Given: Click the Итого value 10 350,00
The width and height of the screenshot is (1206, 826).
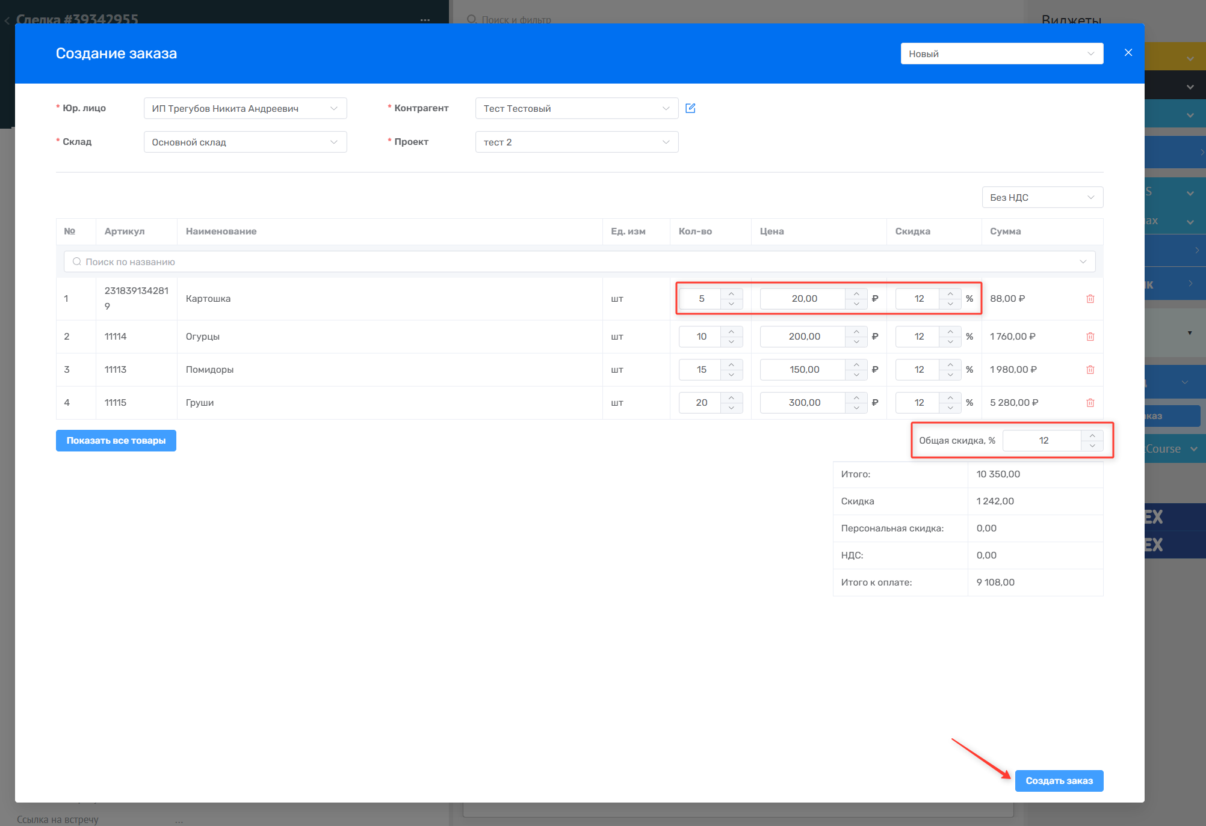Looking at the screenshot, I should pos(998,474).
